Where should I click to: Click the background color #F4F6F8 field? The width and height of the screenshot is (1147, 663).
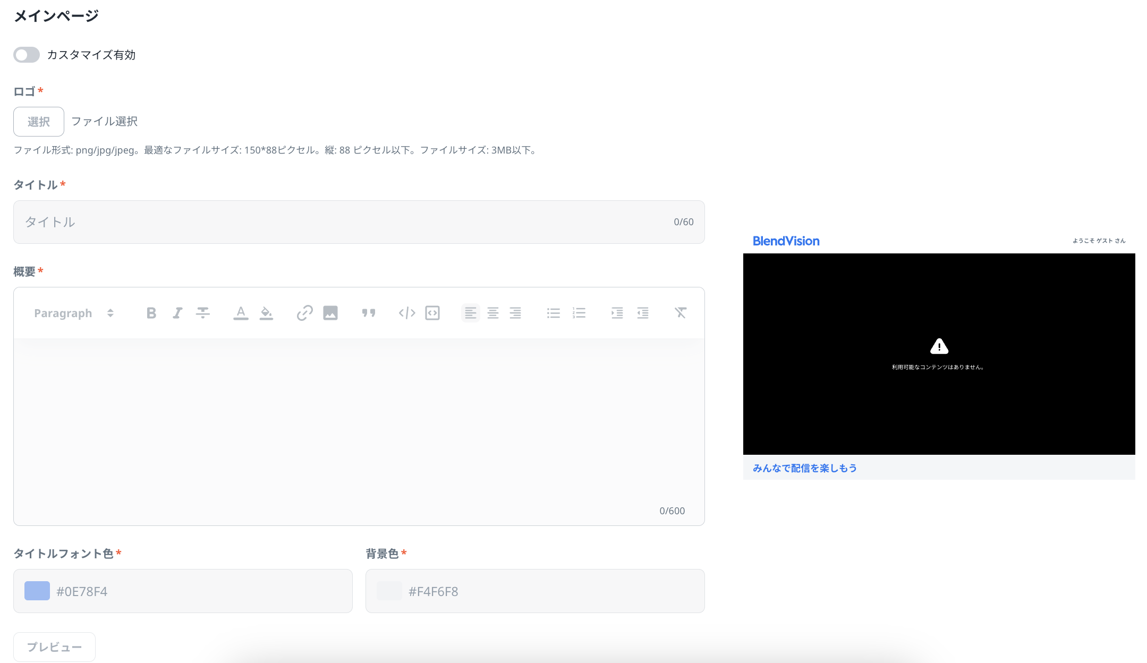point(535,591)
